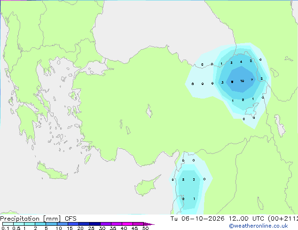Click the legend label '0.5'

[x=16, y=228]
